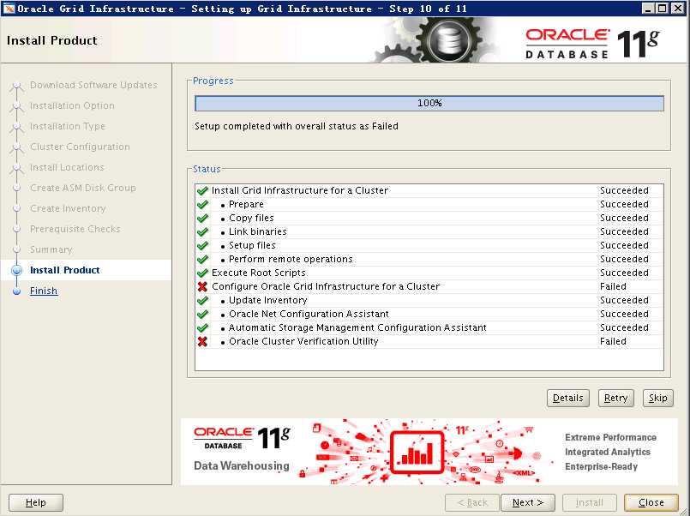
Task: Click Succeeded status of Update Inventory
Action: point(624,300)
